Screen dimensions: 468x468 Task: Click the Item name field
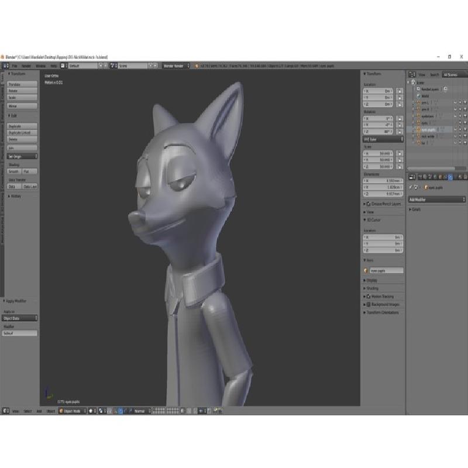(387, 271)
